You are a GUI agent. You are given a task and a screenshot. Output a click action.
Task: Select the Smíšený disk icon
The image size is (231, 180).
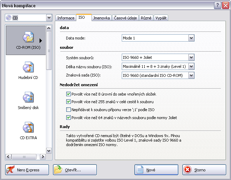[x=28, y=98]
